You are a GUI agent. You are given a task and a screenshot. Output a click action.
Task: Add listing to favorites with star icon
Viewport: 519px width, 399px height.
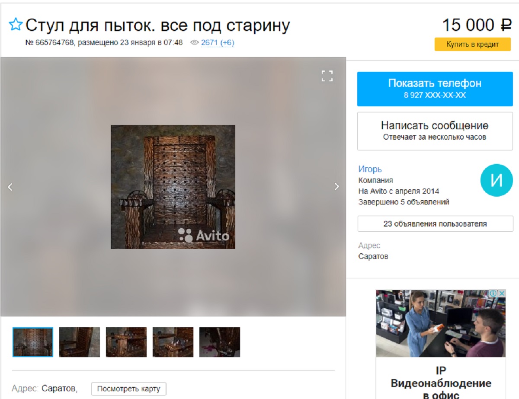click(16, 25)
